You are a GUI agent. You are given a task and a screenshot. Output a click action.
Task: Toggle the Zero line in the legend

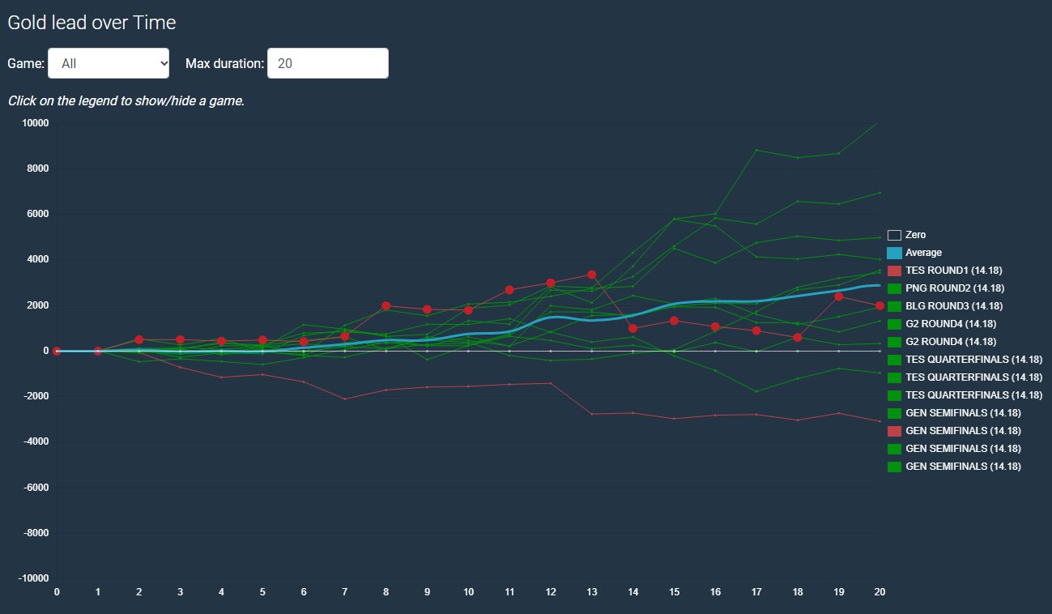pyautogui.click(x=907, y=235)
